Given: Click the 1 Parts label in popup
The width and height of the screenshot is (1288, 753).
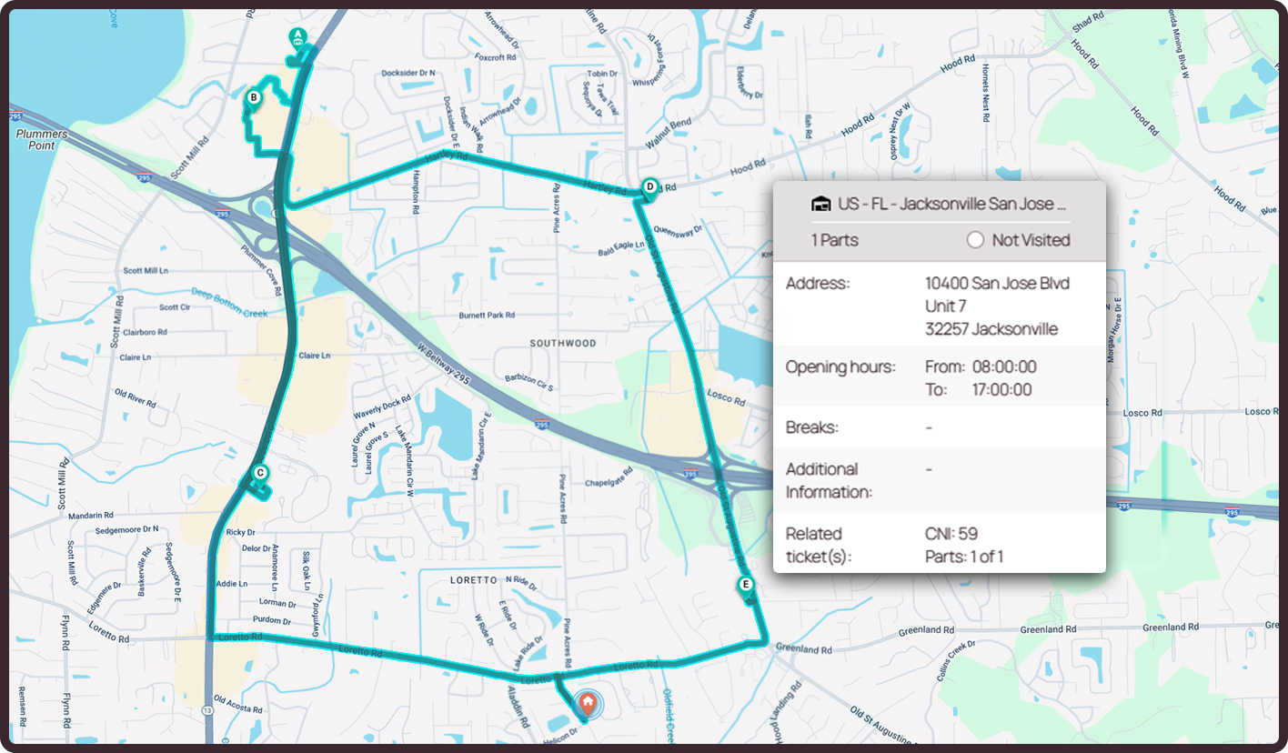Looking at the screenshot, I should (834, 240).
